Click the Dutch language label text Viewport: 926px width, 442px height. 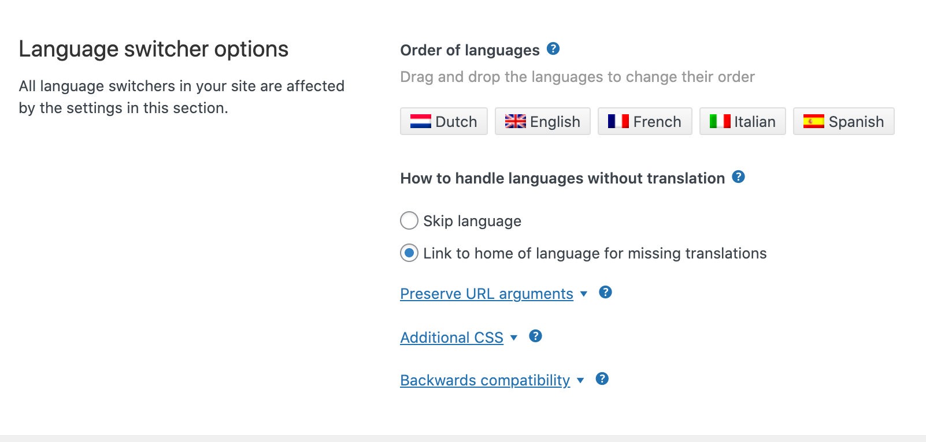(x=456, y=122)
